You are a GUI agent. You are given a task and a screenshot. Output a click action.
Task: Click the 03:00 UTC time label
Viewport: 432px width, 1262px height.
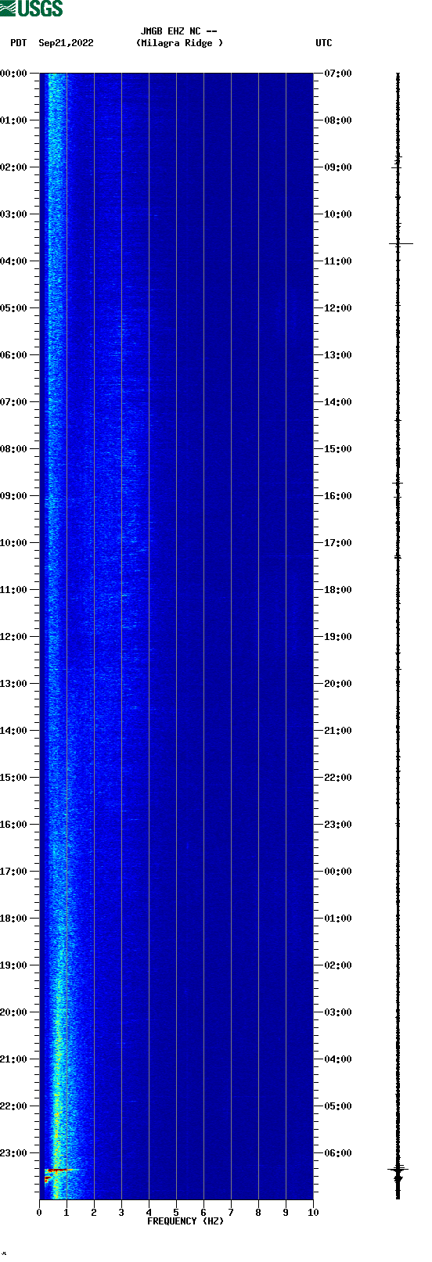tap(338, 1012)
